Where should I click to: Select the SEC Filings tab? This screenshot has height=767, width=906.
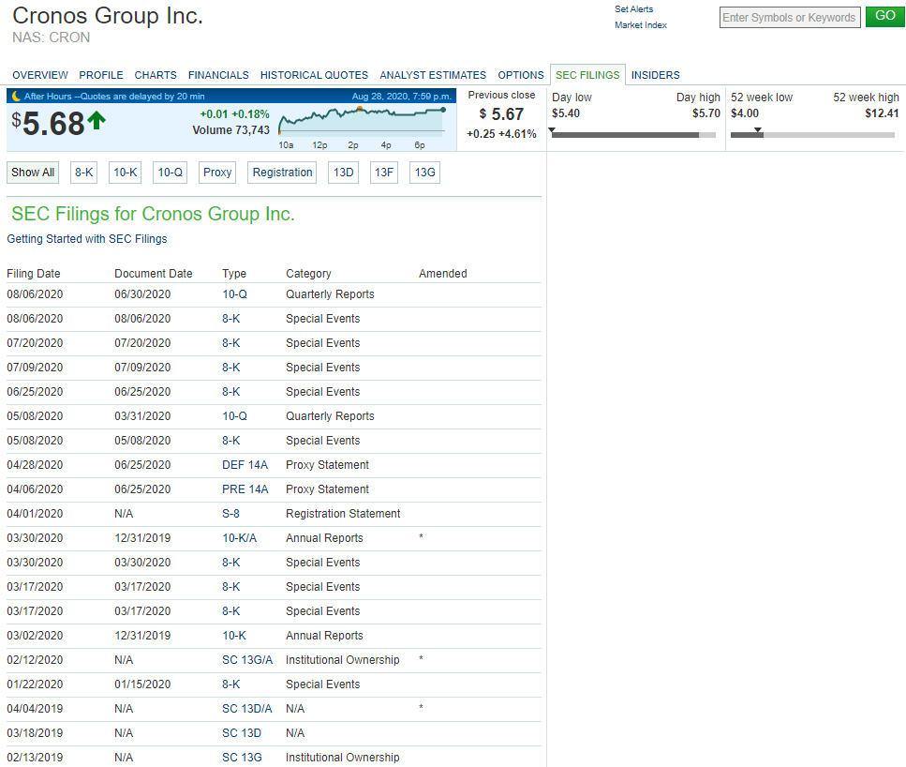587,75
